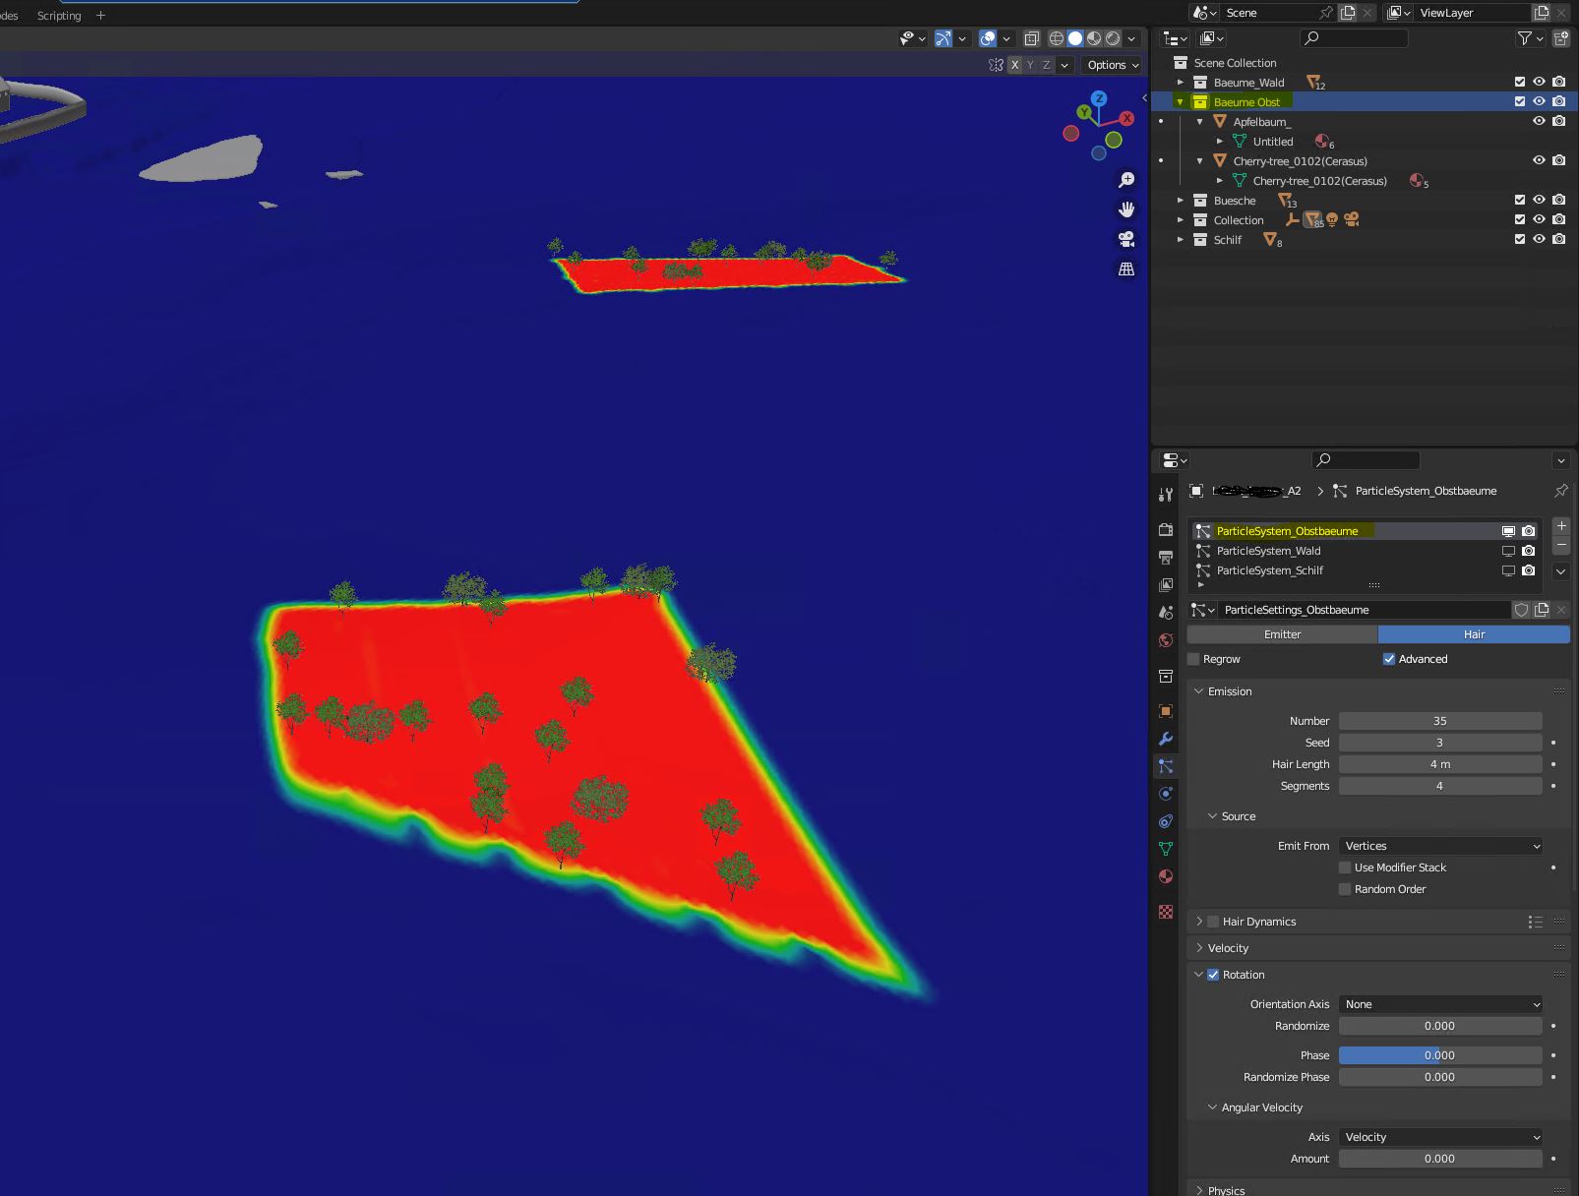Enable wireframe viewport shading mode

pos(1057,38)
